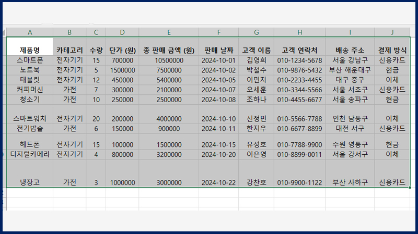Click date cell 2024-10-10
Viewport: 418px width, 234px height.
click(x=218, y=114)
